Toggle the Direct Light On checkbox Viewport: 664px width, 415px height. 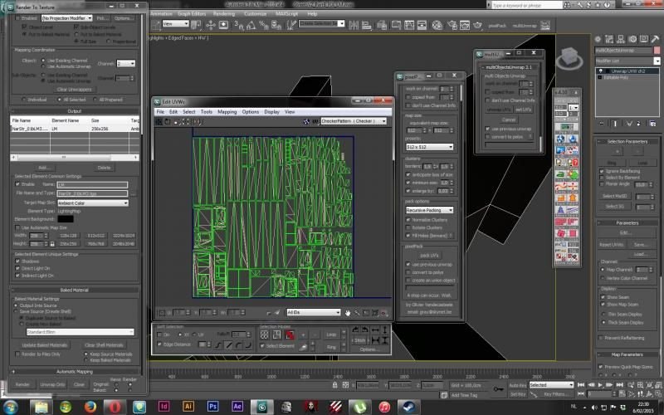tap(17, 268)
